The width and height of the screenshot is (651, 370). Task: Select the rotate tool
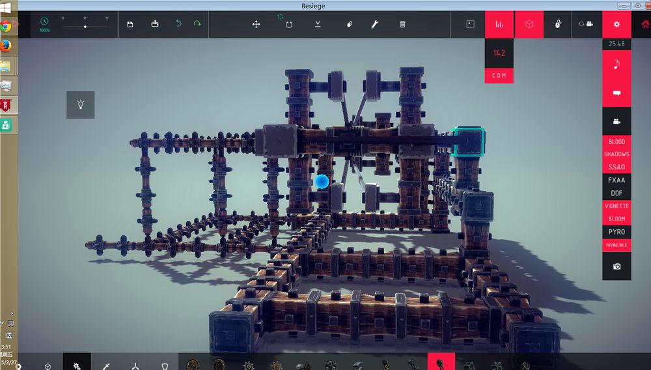point(289,25)
